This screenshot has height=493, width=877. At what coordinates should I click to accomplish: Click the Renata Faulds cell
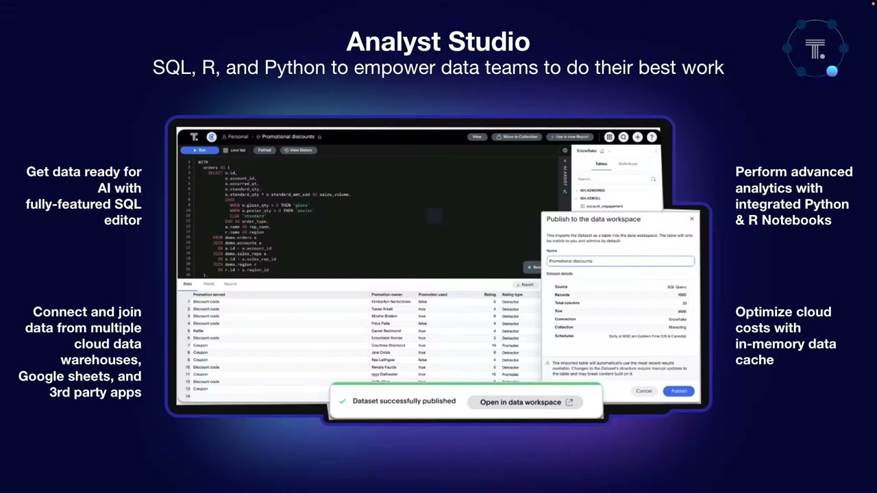[x=384, y=367]
